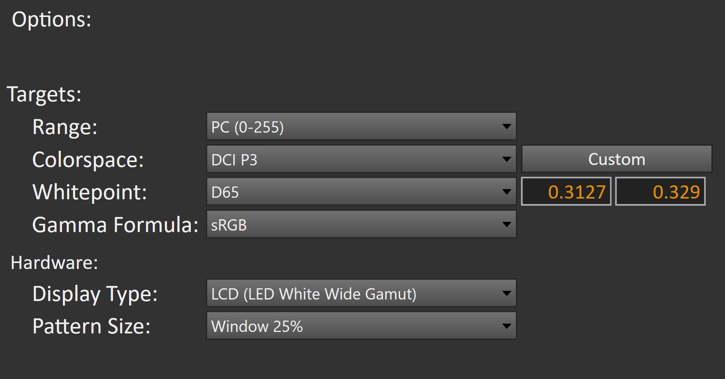Click the Gamma Formula dropdown arrow
Screen dimensions: 725x379
(x=507, y=225)
